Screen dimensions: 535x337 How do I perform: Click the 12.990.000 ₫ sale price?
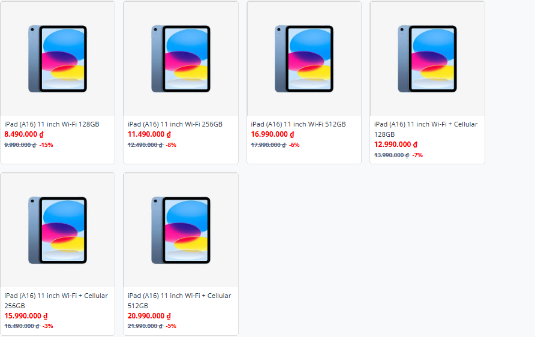click(x=396, y=145)
